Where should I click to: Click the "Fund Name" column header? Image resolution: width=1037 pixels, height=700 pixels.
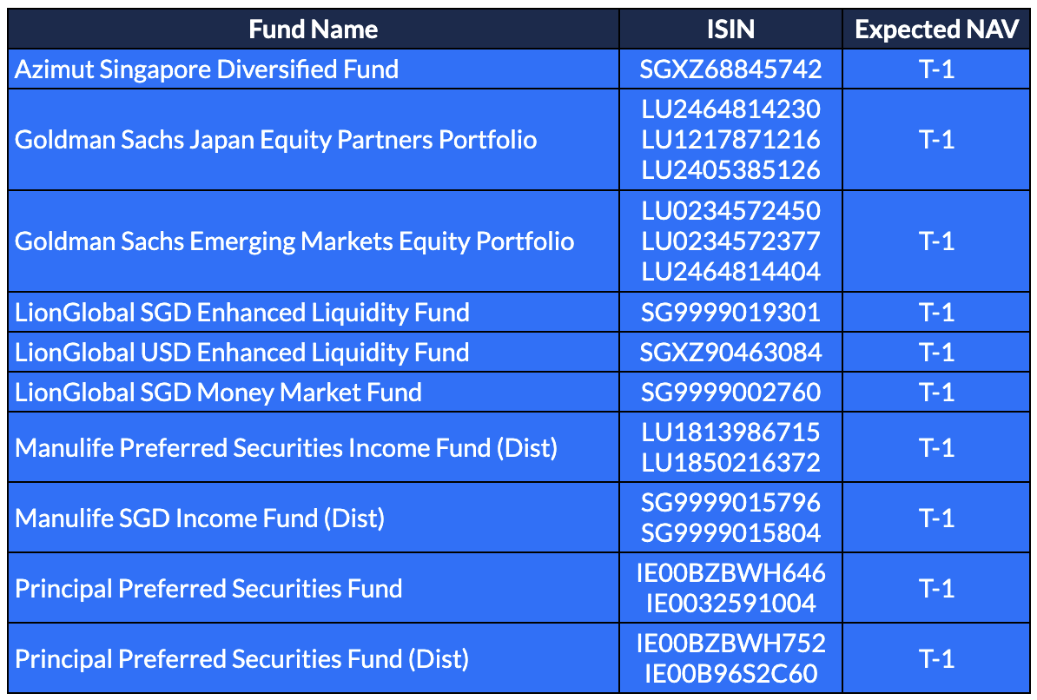313,30
